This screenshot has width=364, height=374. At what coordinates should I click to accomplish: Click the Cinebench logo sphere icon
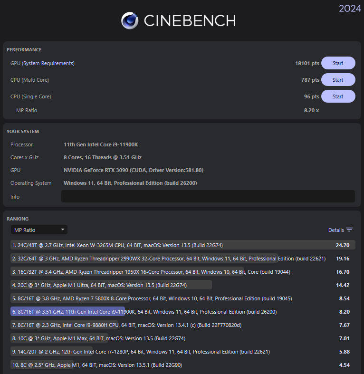(130, 20)
